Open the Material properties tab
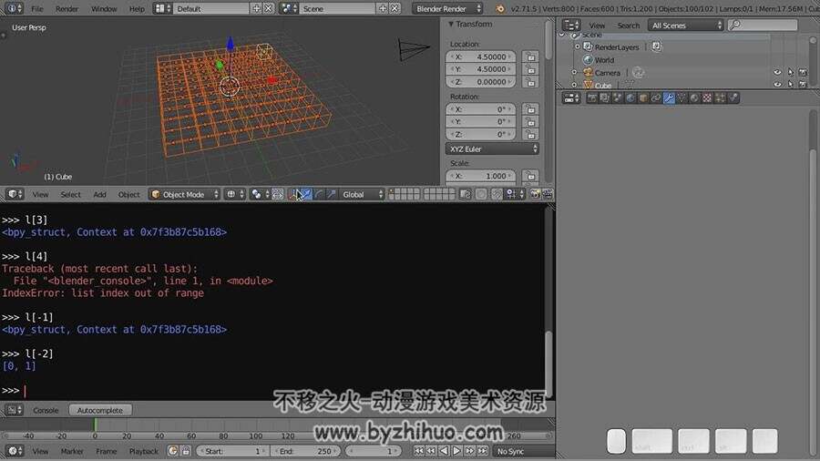The height and width of the screenshot is (461, 820). point(694,97)
